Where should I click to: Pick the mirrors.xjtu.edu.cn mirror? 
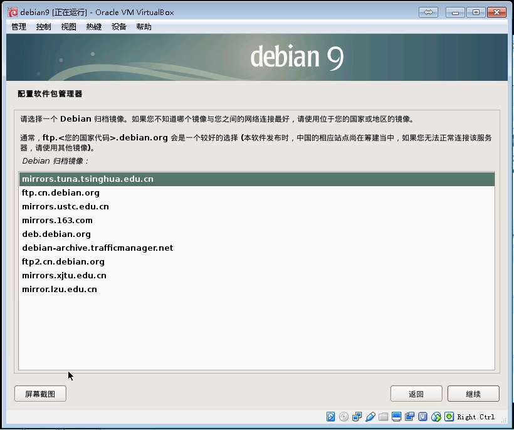click(256, 275)
